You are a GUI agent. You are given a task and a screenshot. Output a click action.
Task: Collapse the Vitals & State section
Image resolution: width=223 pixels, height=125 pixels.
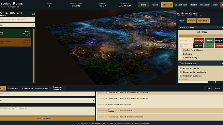(x=200, y=28)
